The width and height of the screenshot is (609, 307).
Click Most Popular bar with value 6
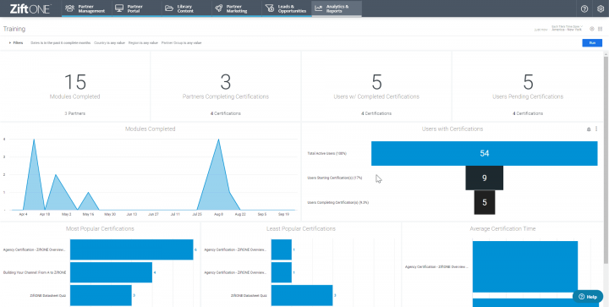(132, 249)
